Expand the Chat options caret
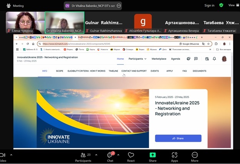 [x=118, y=155]
